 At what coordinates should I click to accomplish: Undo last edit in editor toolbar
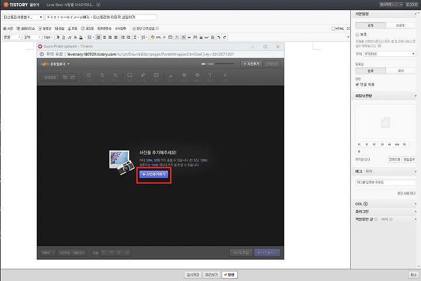219,37
